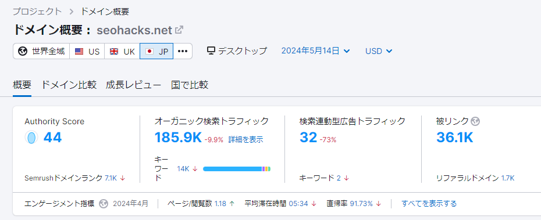The image size is (541, 220).
Task: Click 詳細を表示 link
Action: point(245,139)
